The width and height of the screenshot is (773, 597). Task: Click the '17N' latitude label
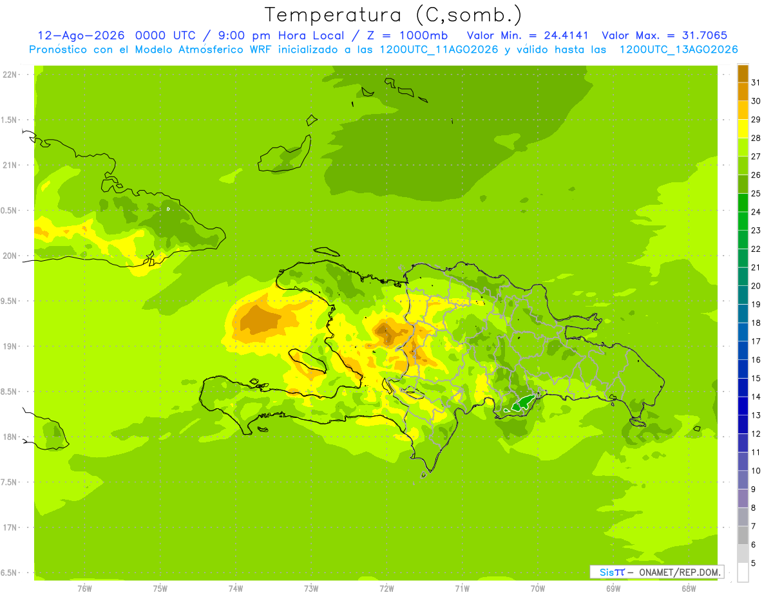(x=11, y=527)
